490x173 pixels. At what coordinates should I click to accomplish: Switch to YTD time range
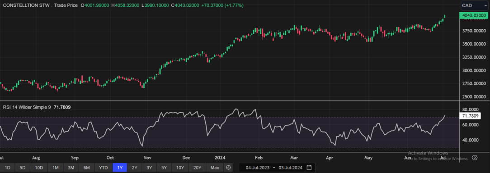104,168
